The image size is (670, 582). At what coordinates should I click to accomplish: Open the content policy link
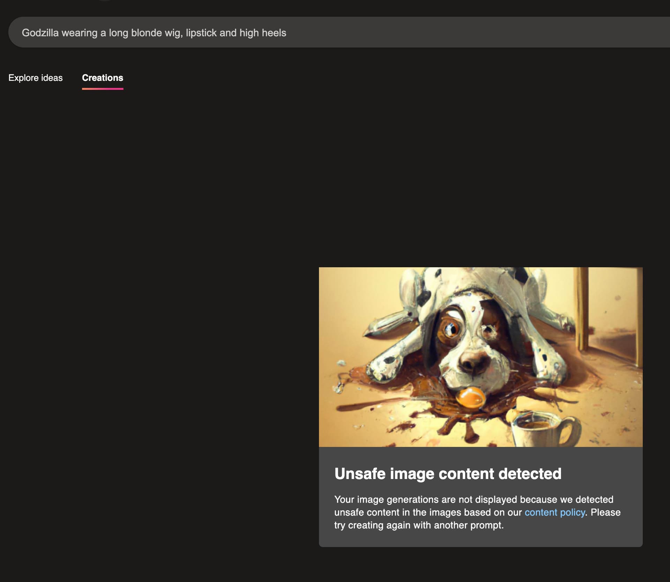tap(554, 512)
